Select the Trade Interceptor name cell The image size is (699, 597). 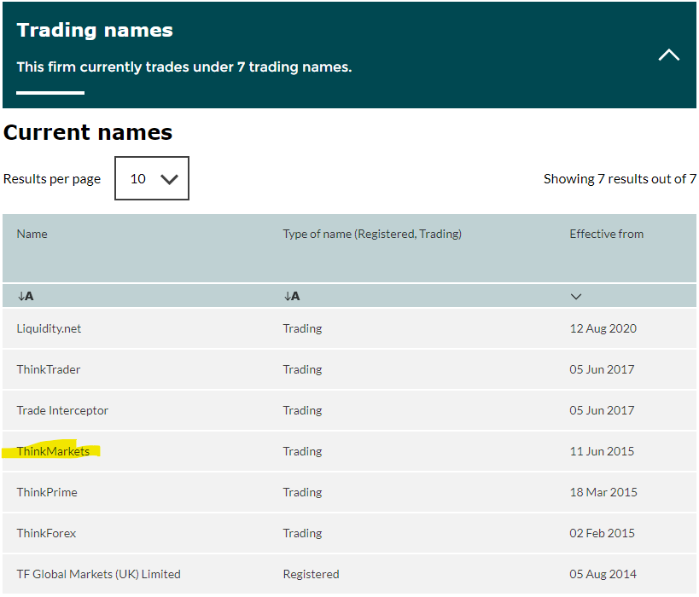pyautogui.click(x=62, y=410)
